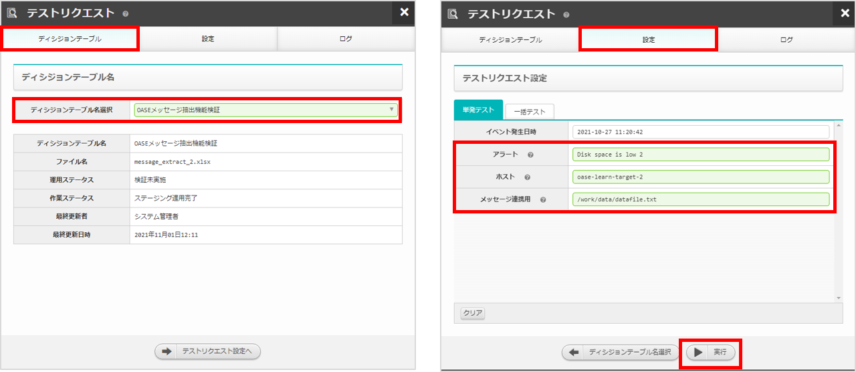Viewport: 856px width, 372px height.
Task: Click the help icon next to ホスト
Action: point(528,177)
